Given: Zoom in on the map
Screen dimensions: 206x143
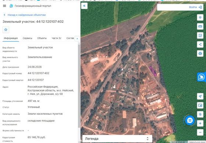Looking at the screenshot, I should [200, 123].
